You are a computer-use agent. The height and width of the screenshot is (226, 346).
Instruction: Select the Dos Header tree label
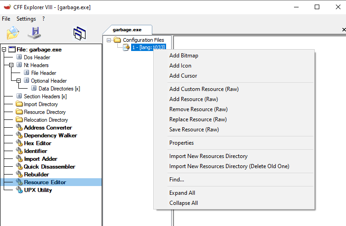click(x=37, y=57)
